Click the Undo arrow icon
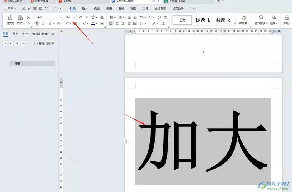Screen dimensions: 292x192 (x=47, y=8)
